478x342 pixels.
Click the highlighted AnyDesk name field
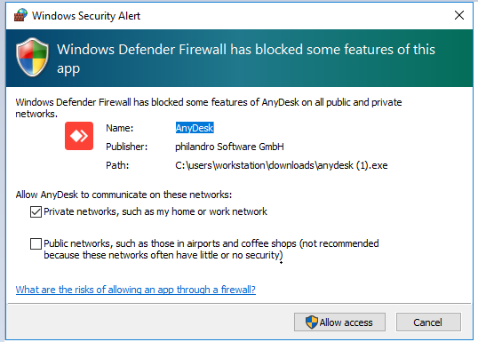[195, 128]
